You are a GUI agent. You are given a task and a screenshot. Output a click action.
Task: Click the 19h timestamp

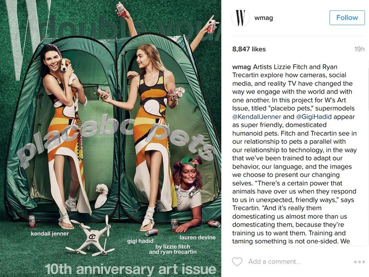[359, 49]
